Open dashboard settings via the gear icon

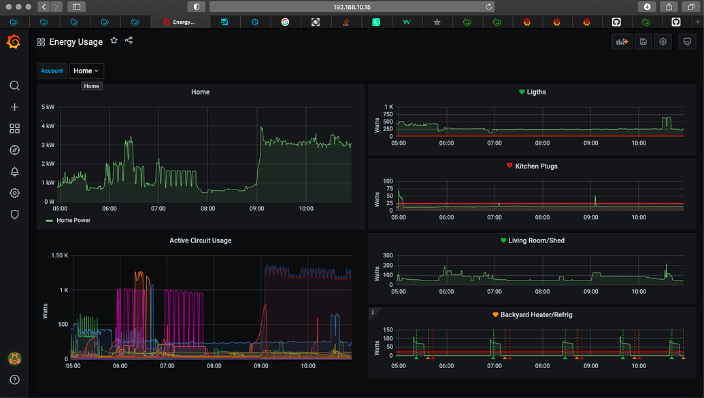[663, 41]
